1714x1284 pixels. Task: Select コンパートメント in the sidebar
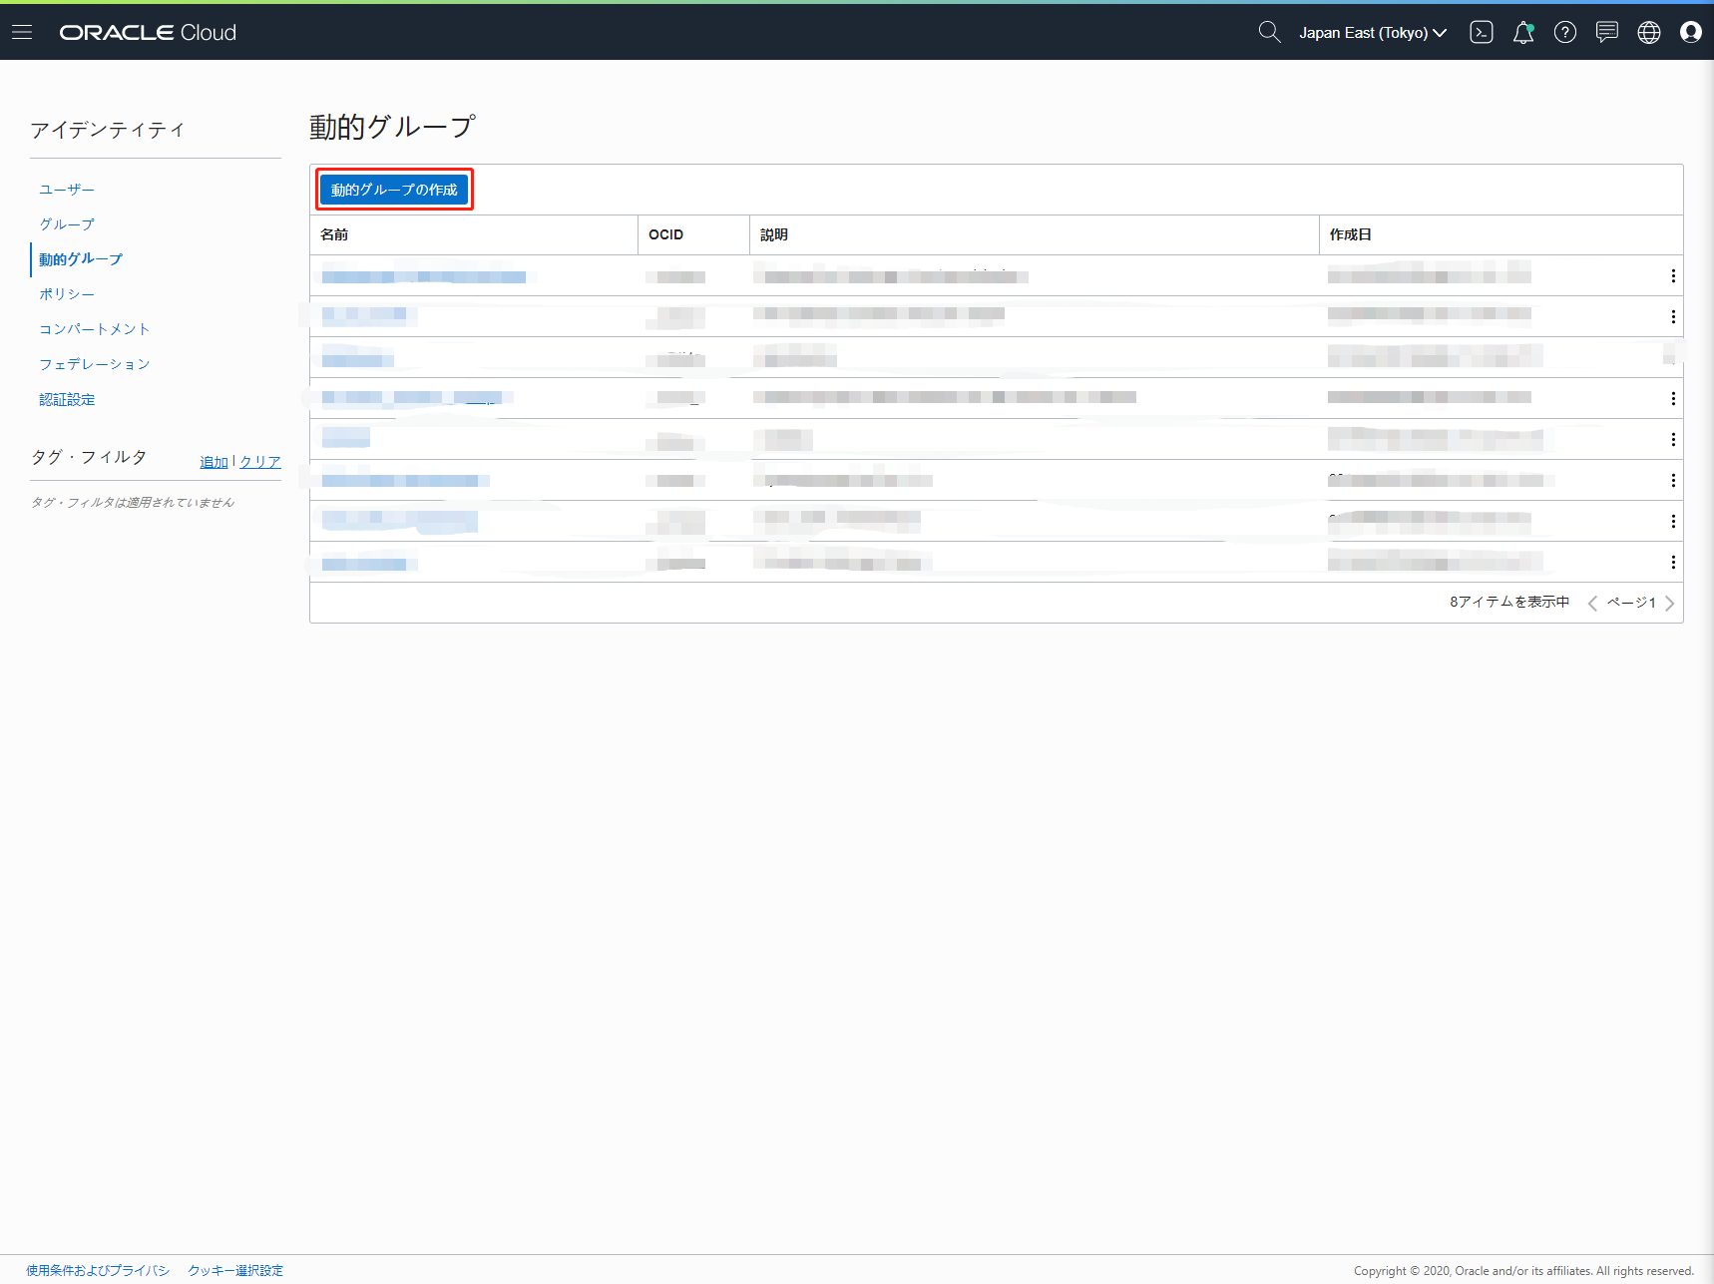point(94,329)
